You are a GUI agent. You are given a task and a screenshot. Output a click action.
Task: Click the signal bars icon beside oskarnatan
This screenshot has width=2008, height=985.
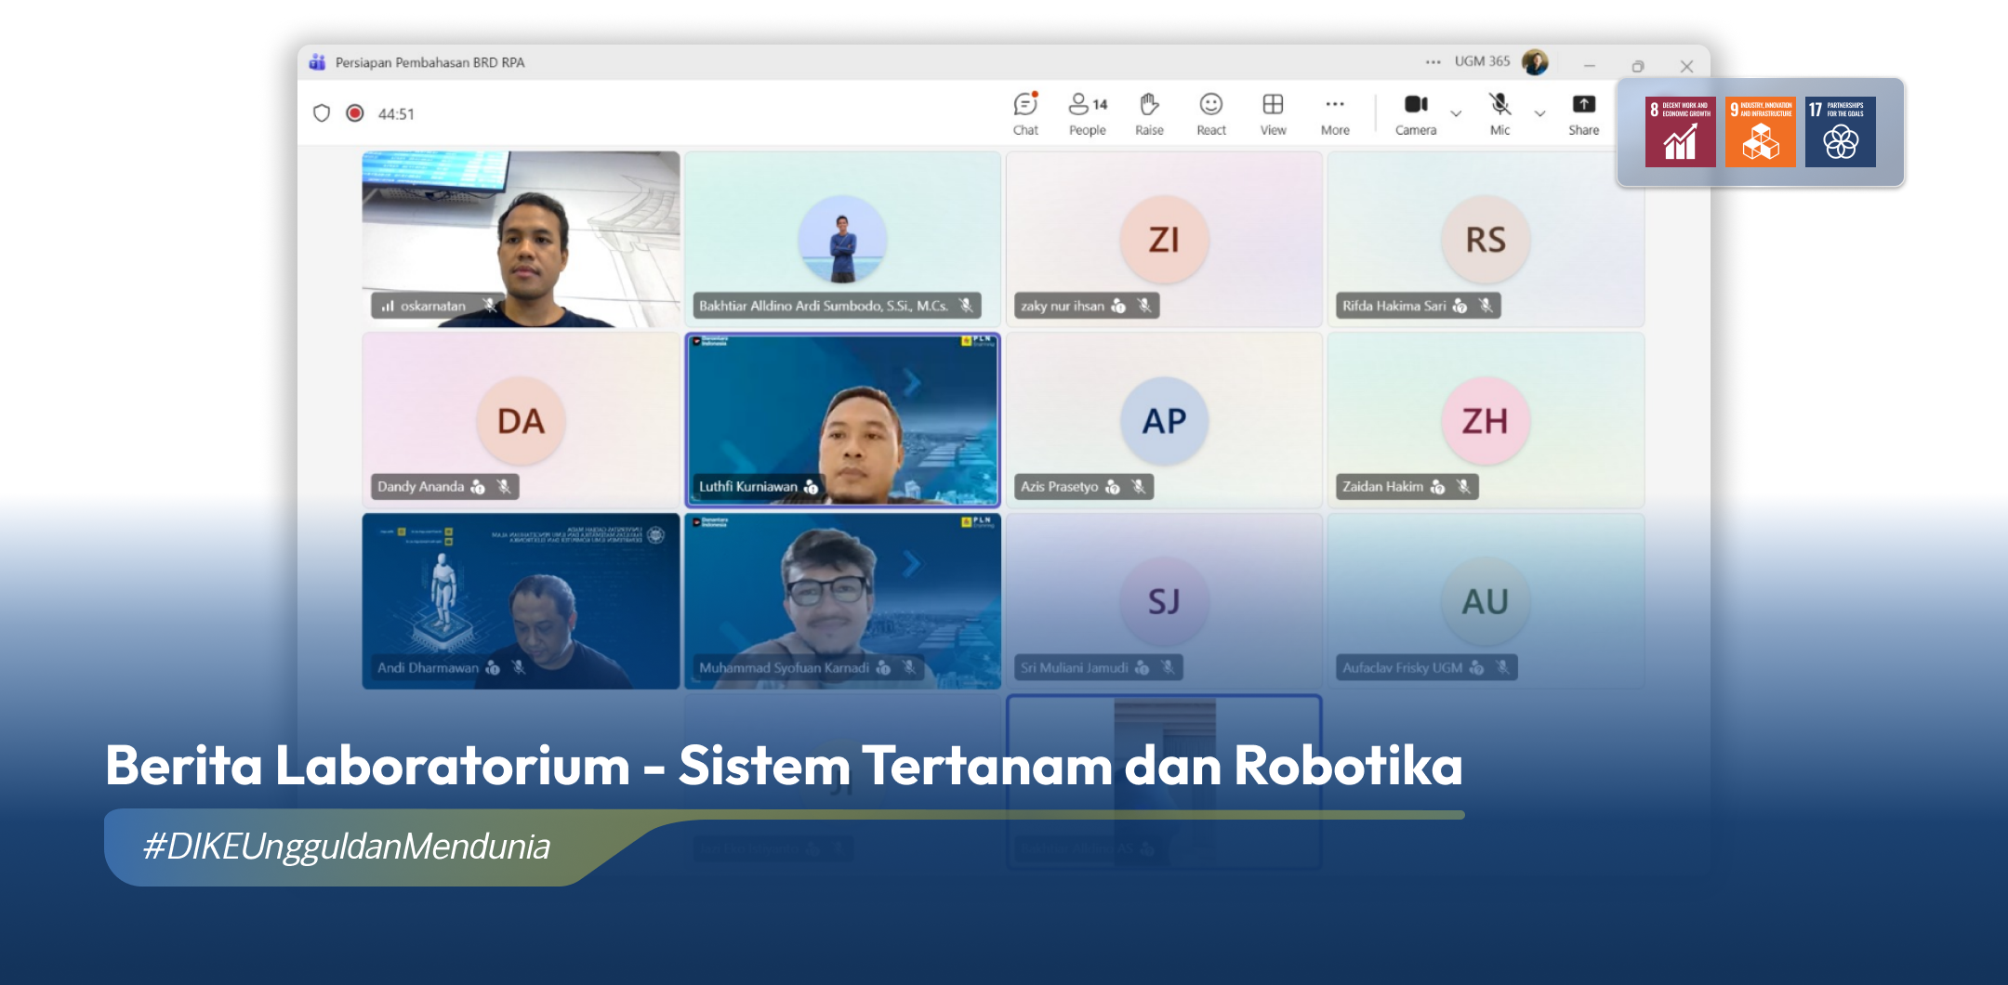click(388, 306)
